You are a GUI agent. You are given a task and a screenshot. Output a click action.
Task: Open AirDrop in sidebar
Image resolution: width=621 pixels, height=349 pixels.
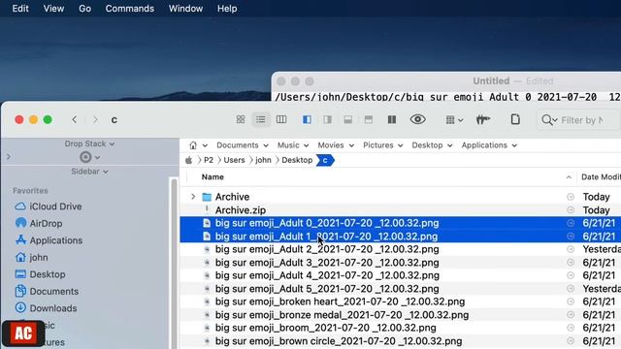click(39, 223)
